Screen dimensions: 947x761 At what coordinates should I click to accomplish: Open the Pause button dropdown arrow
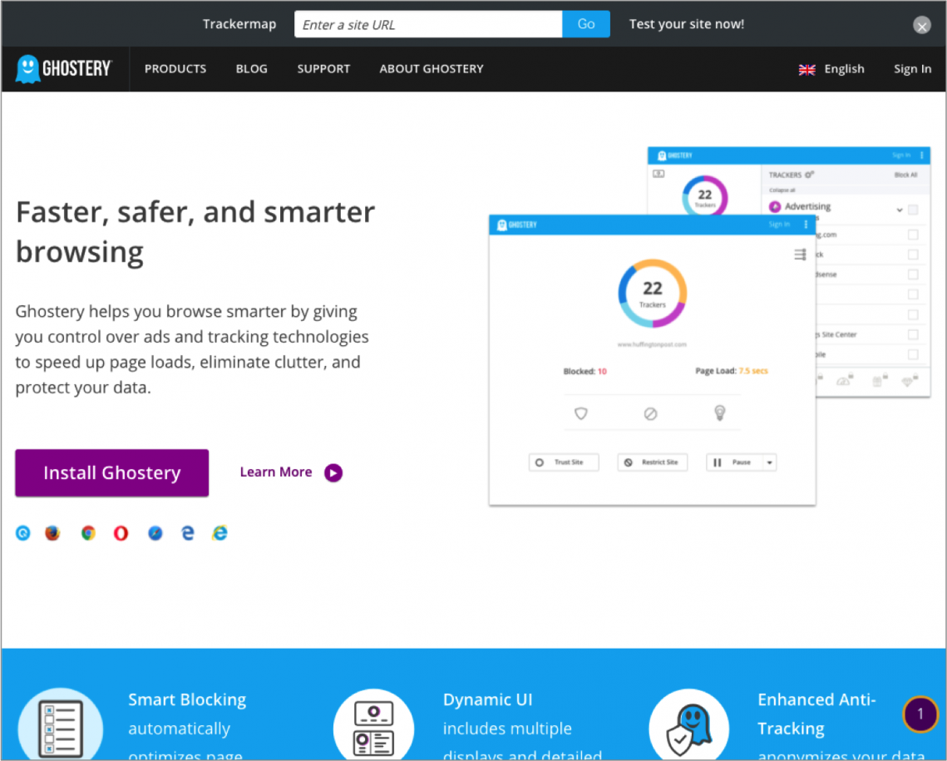769,462
